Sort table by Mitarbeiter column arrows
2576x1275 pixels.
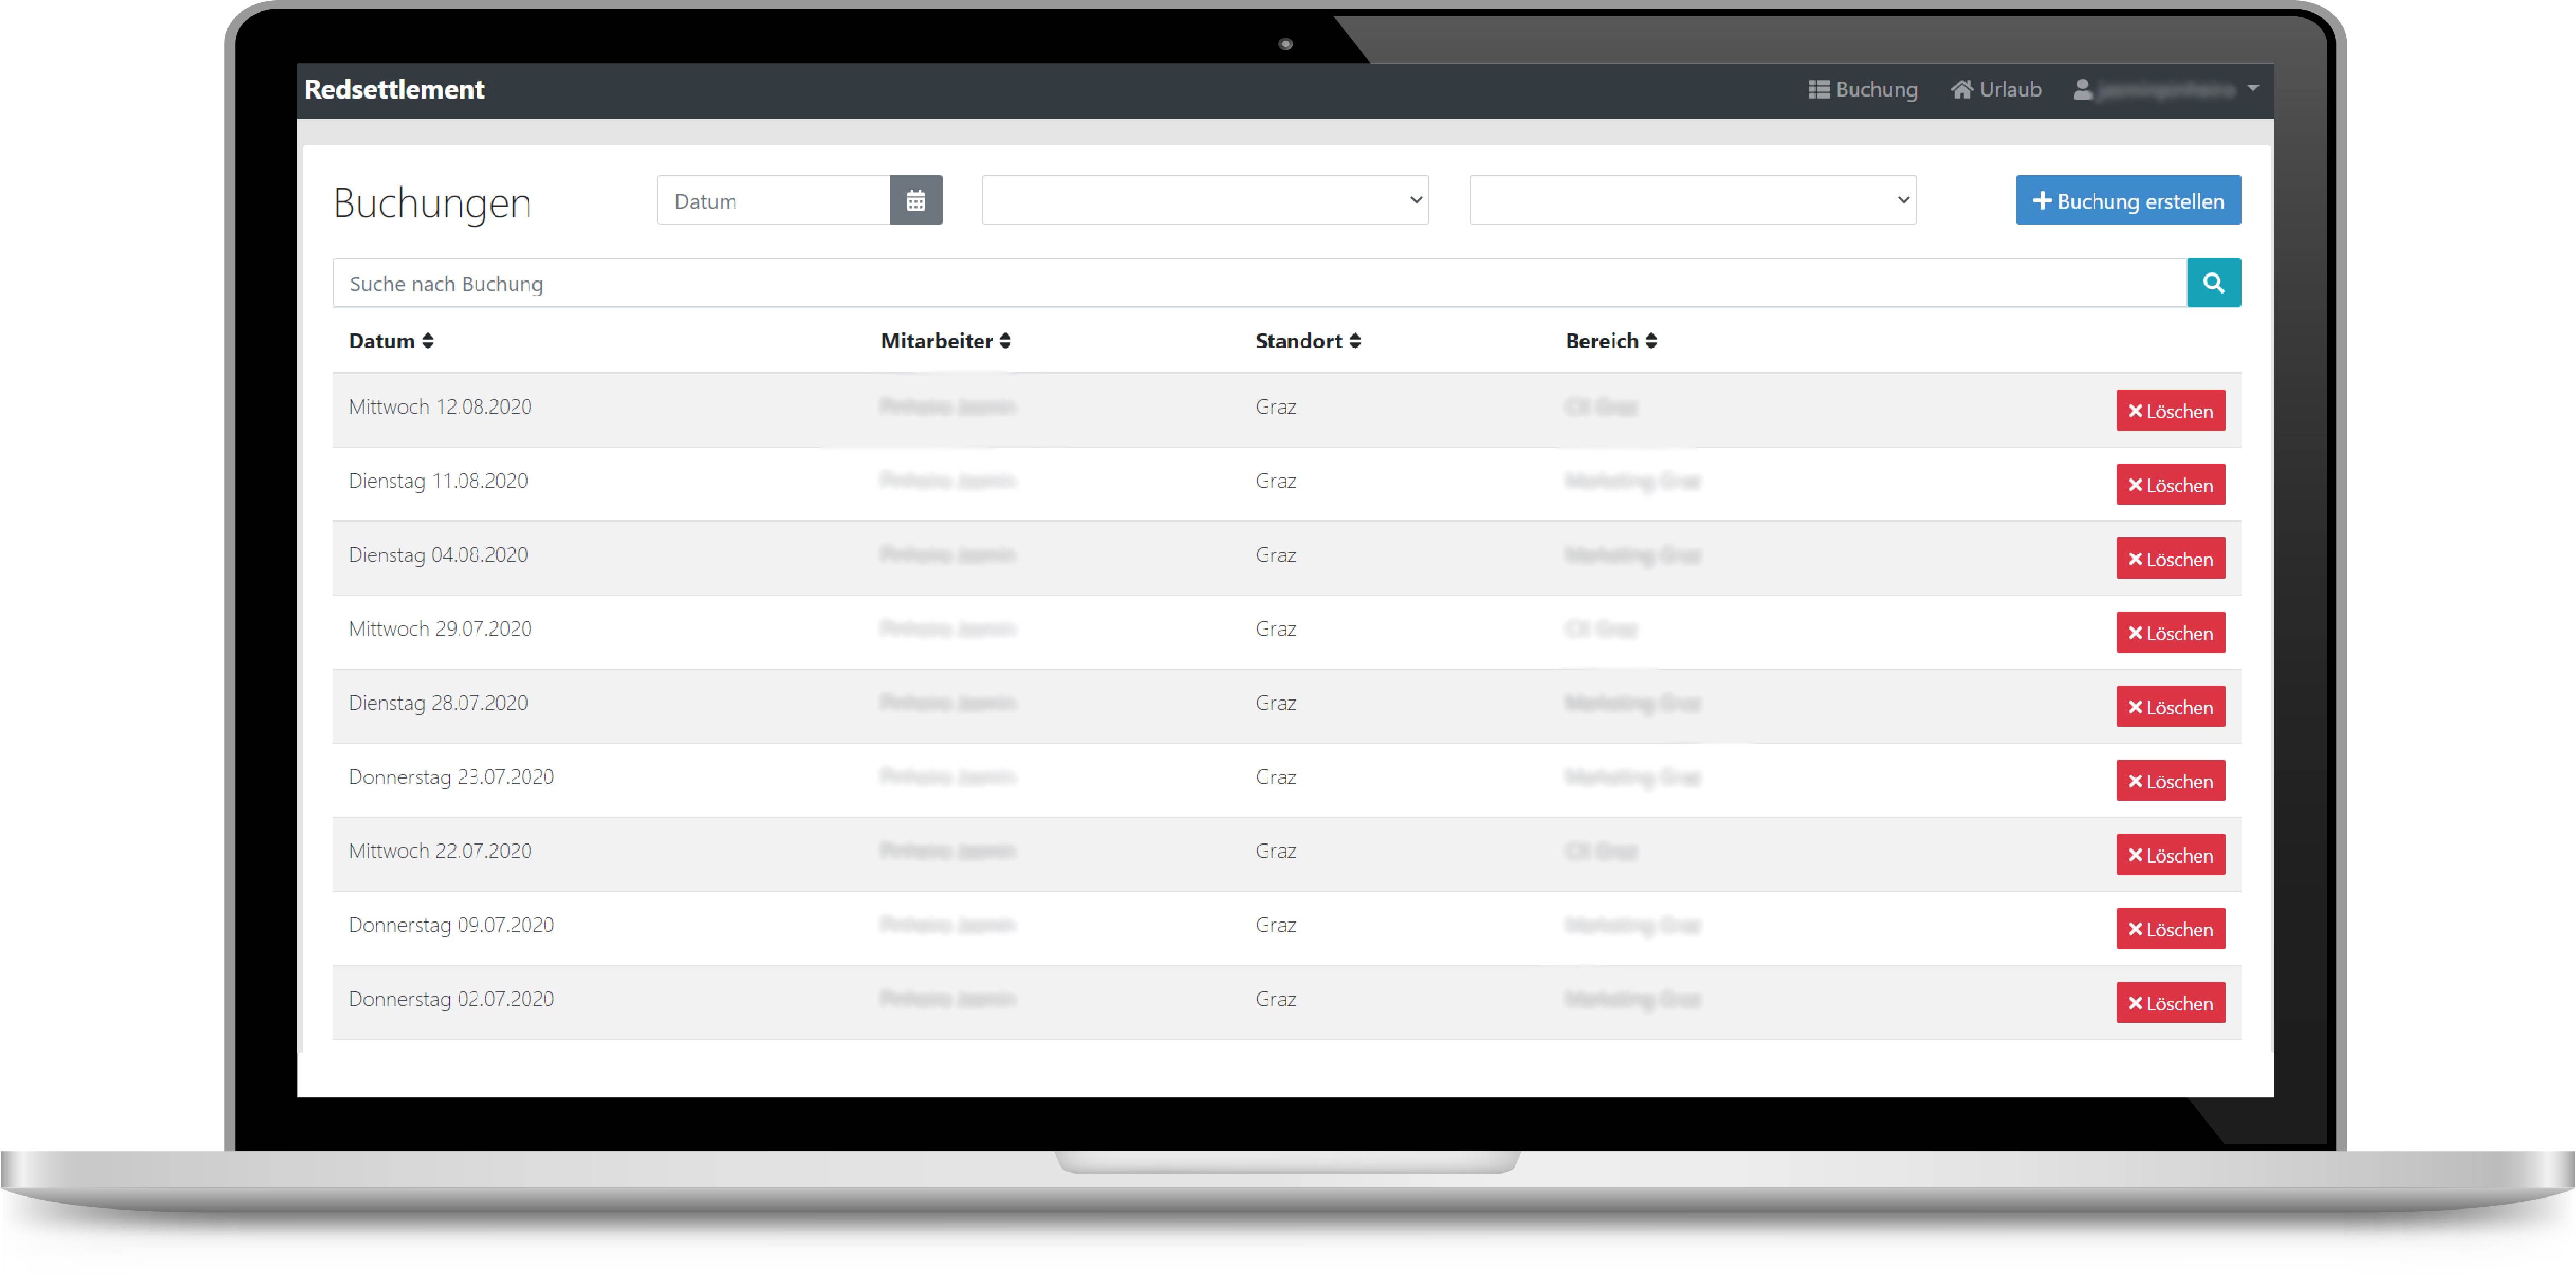(1005, 341)
